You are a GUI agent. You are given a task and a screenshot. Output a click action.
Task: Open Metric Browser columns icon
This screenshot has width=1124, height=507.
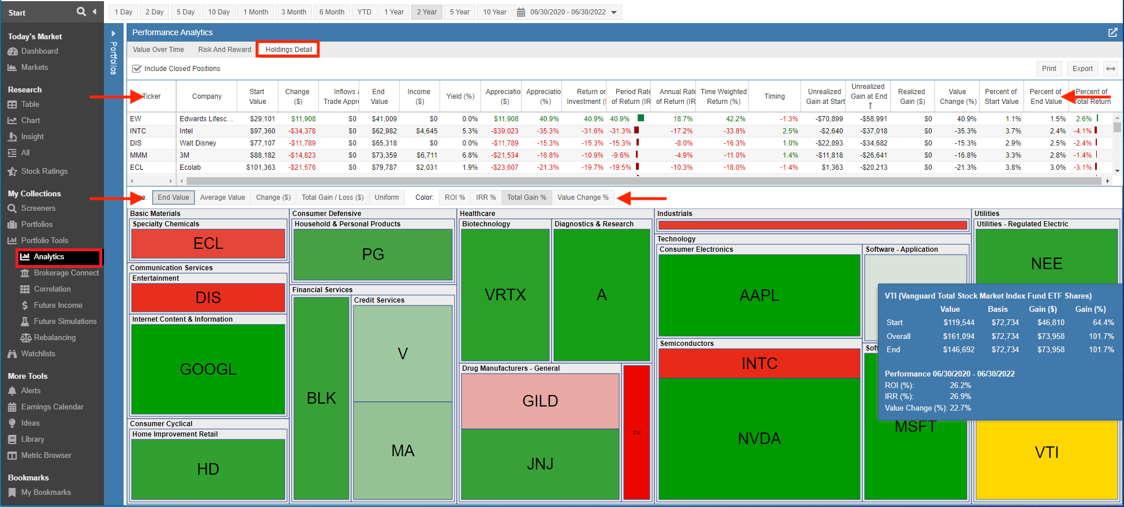tap(12, 456)
